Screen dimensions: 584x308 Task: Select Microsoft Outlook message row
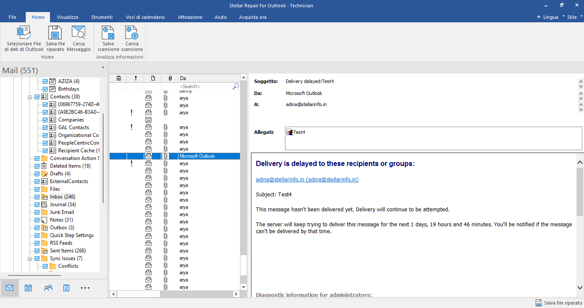tap(175, 156)
